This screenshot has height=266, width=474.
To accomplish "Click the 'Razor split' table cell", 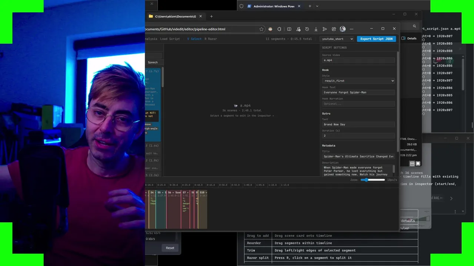I will point(258,258).
